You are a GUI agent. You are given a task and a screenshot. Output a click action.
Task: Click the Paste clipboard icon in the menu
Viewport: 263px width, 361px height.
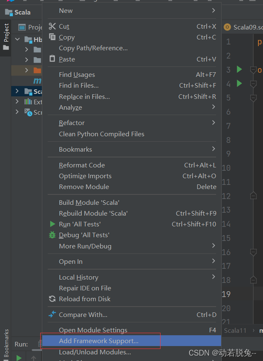click(53, 59)
